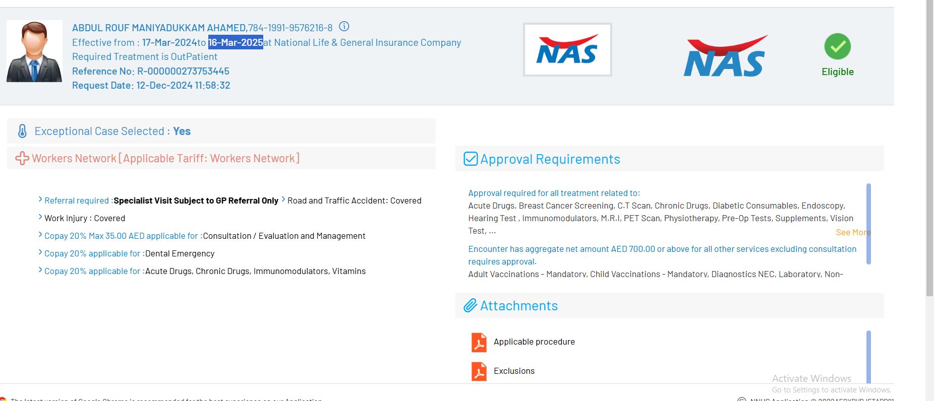Screen dimensions: 934x401
Task: Click the thermometer icon beside Exceptional Case
Action: 22,131
